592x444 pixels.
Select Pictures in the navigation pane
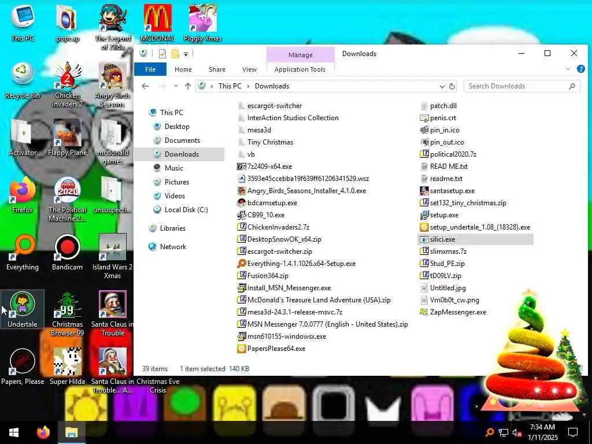[x=176, y=182]
